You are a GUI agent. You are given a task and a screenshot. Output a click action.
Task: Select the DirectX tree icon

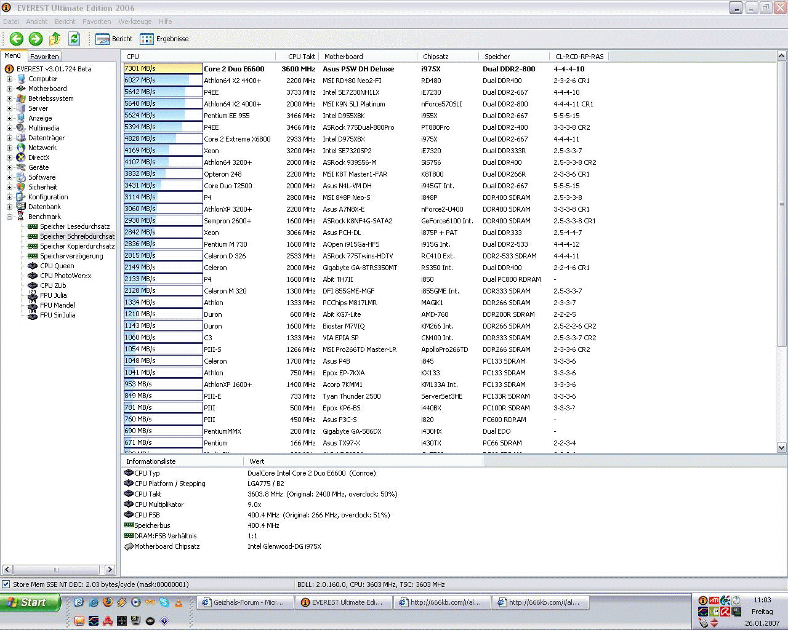pyautogui.click(x=21, y=157)
